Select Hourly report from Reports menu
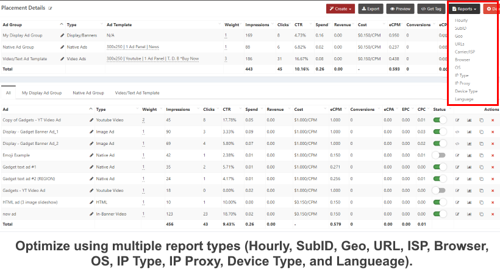The height and width of the screenshot is (274, 500). tap(461, 20)
